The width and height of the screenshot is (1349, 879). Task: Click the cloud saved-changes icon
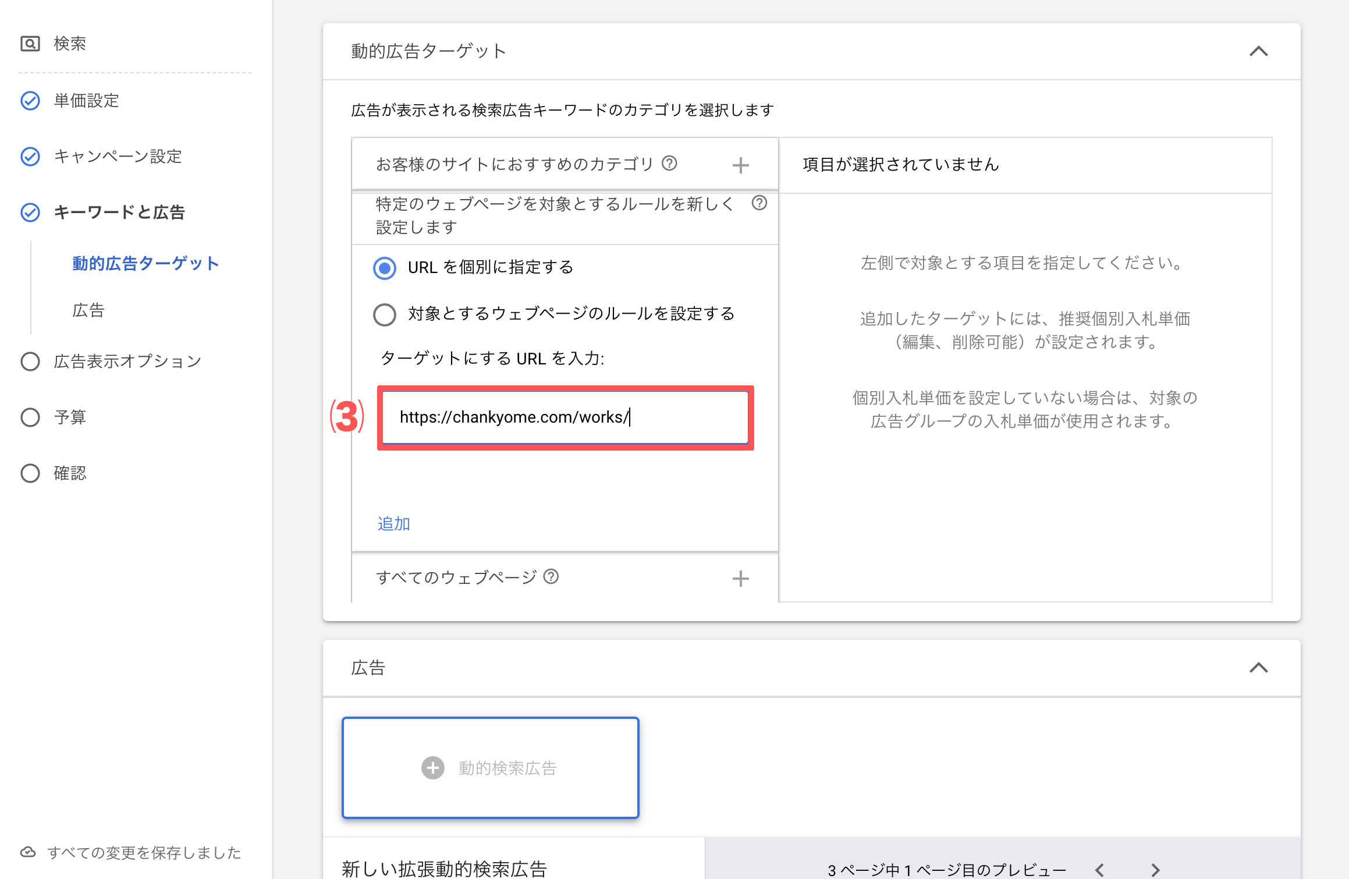coord(28,852)
